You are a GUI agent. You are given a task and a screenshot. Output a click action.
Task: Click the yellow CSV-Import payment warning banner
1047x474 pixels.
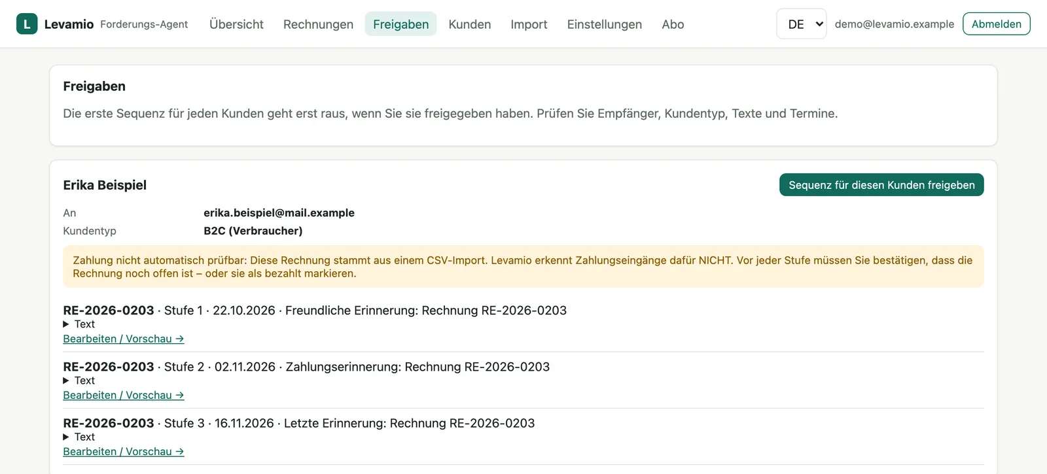[523, 267]
